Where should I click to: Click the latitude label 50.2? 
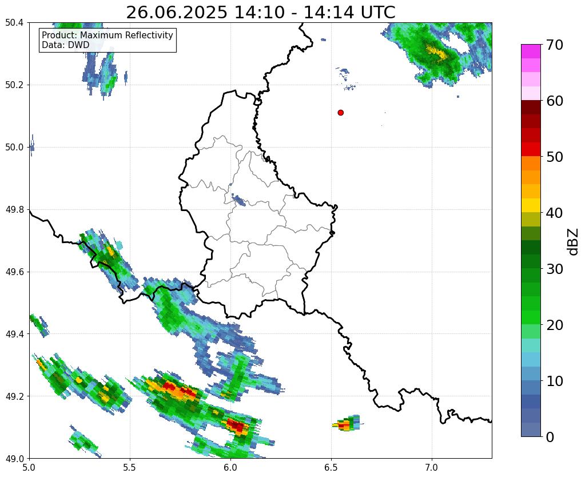coord(14,85)
